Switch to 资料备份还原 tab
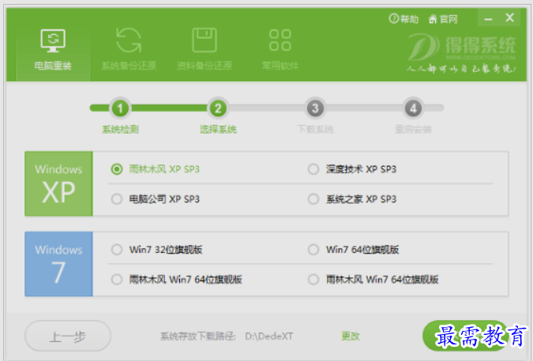 pos(205,51)
